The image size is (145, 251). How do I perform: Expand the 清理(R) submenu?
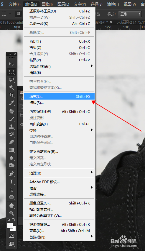click(x=59, y=173)
